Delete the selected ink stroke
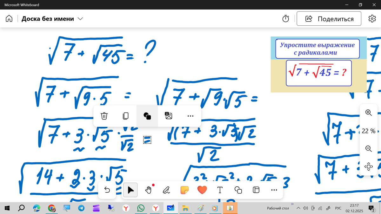 click(104, 116)
